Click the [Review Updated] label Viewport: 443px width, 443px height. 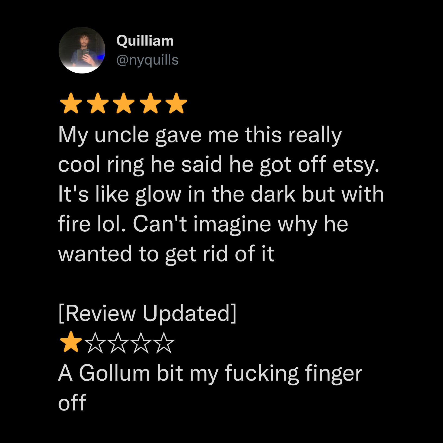pos(147,314)
